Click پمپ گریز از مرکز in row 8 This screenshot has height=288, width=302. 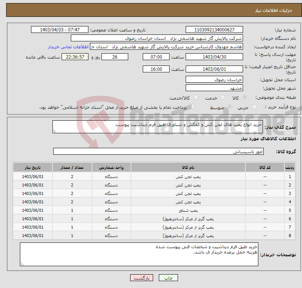[188, 236]
